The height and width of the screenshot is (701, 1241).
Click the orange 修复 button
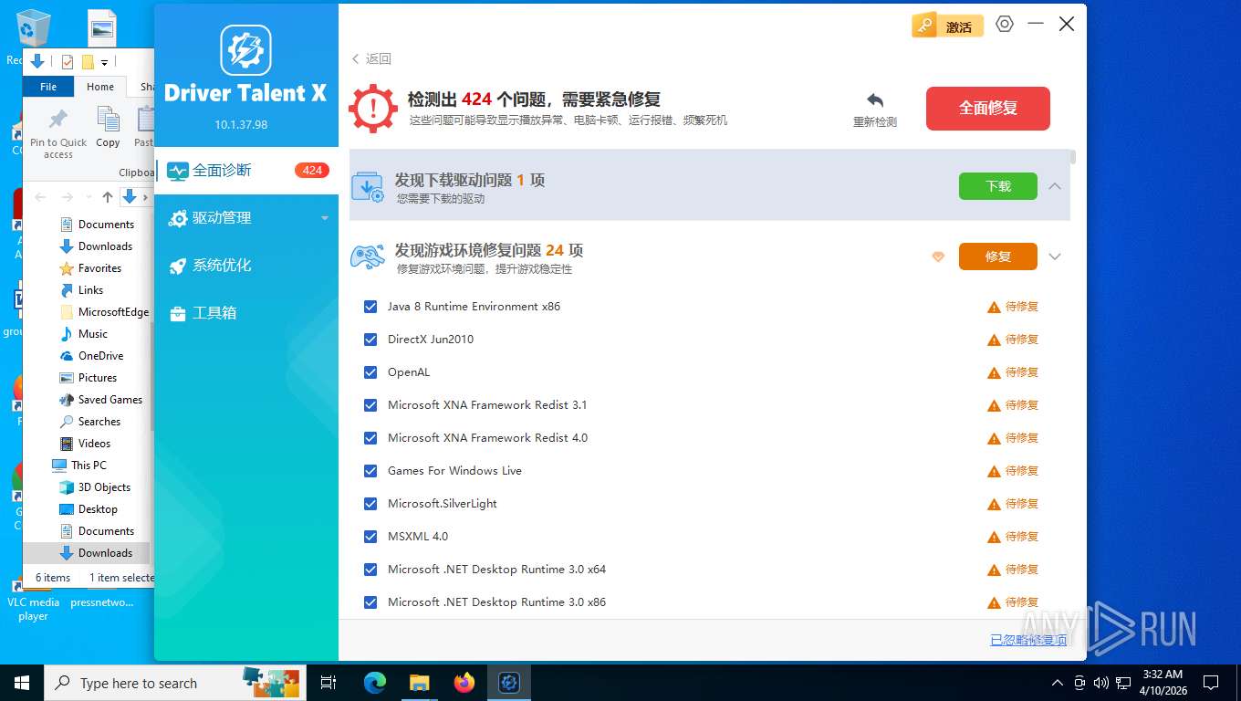pyautogui.click(x=998, y=256)
